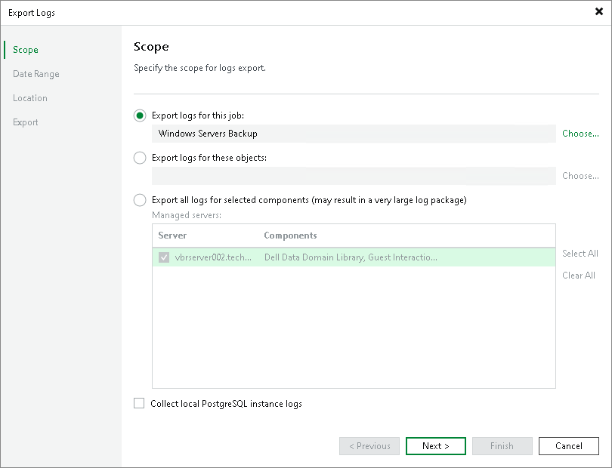Click the "Finish" button
The height and width of the screenshot is (468, 612).
tap(502, 445)
